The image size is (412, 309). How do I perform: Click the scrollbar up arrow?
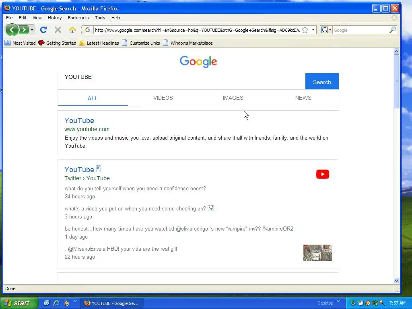coord(396,51)
